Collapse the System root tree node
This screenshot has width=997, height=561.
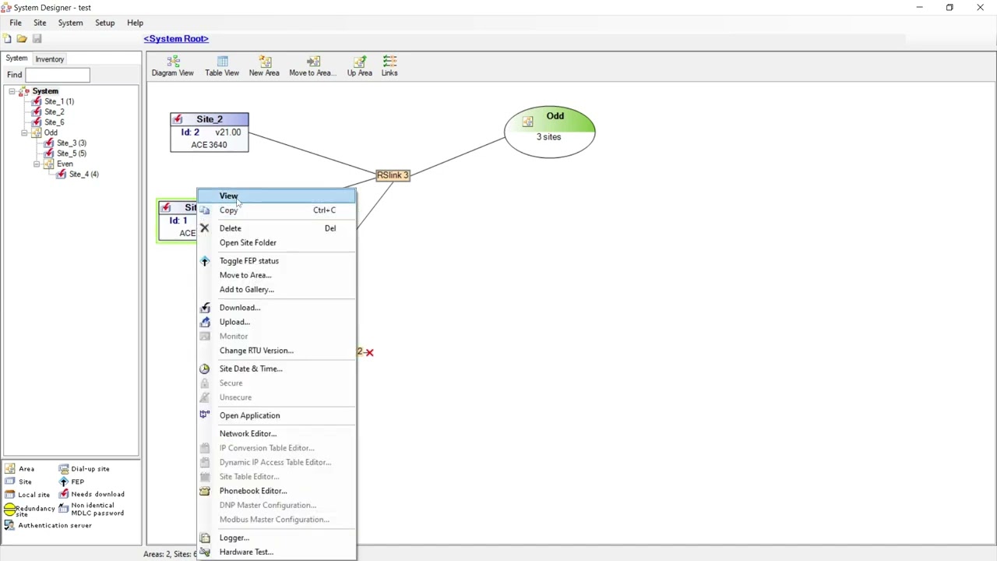(12, 91)
